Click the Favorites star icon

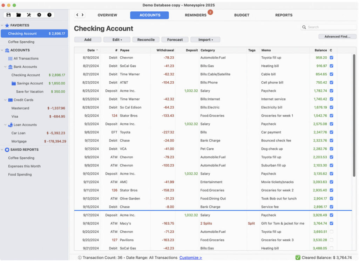[x=7, y=26]
